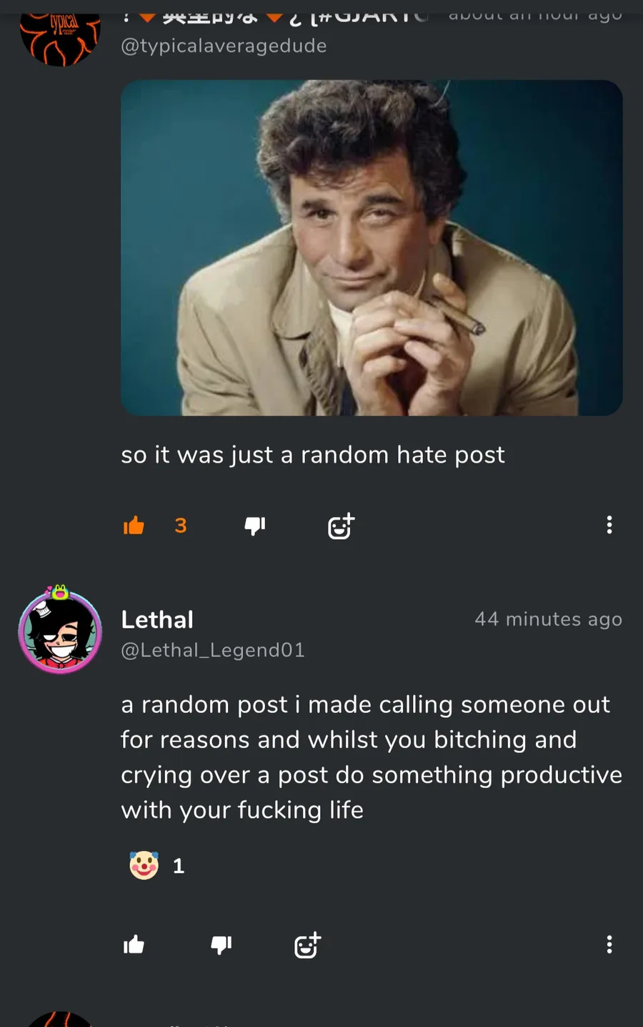Like Lethal's comment with thumbs up

coord(134,945)
